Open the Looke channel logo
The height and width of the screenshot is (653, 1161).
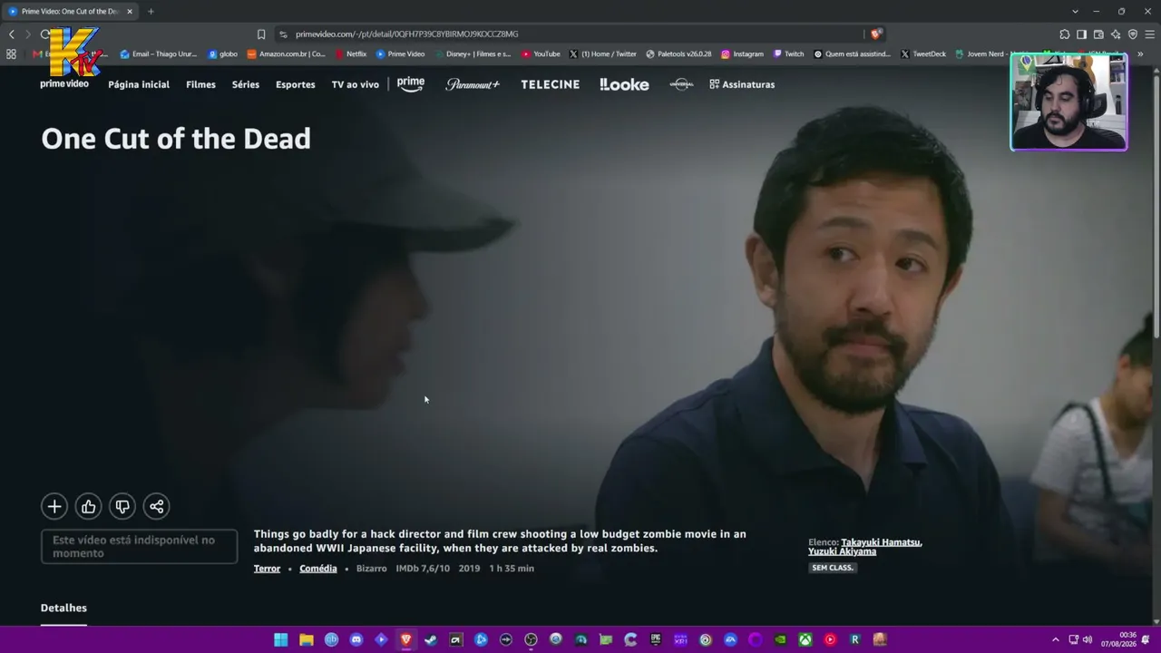point(624,84)
